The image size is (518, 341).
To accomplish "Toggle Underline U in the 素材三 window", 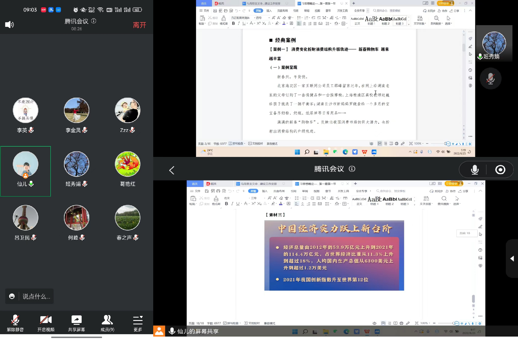I will tap(237, 204).
